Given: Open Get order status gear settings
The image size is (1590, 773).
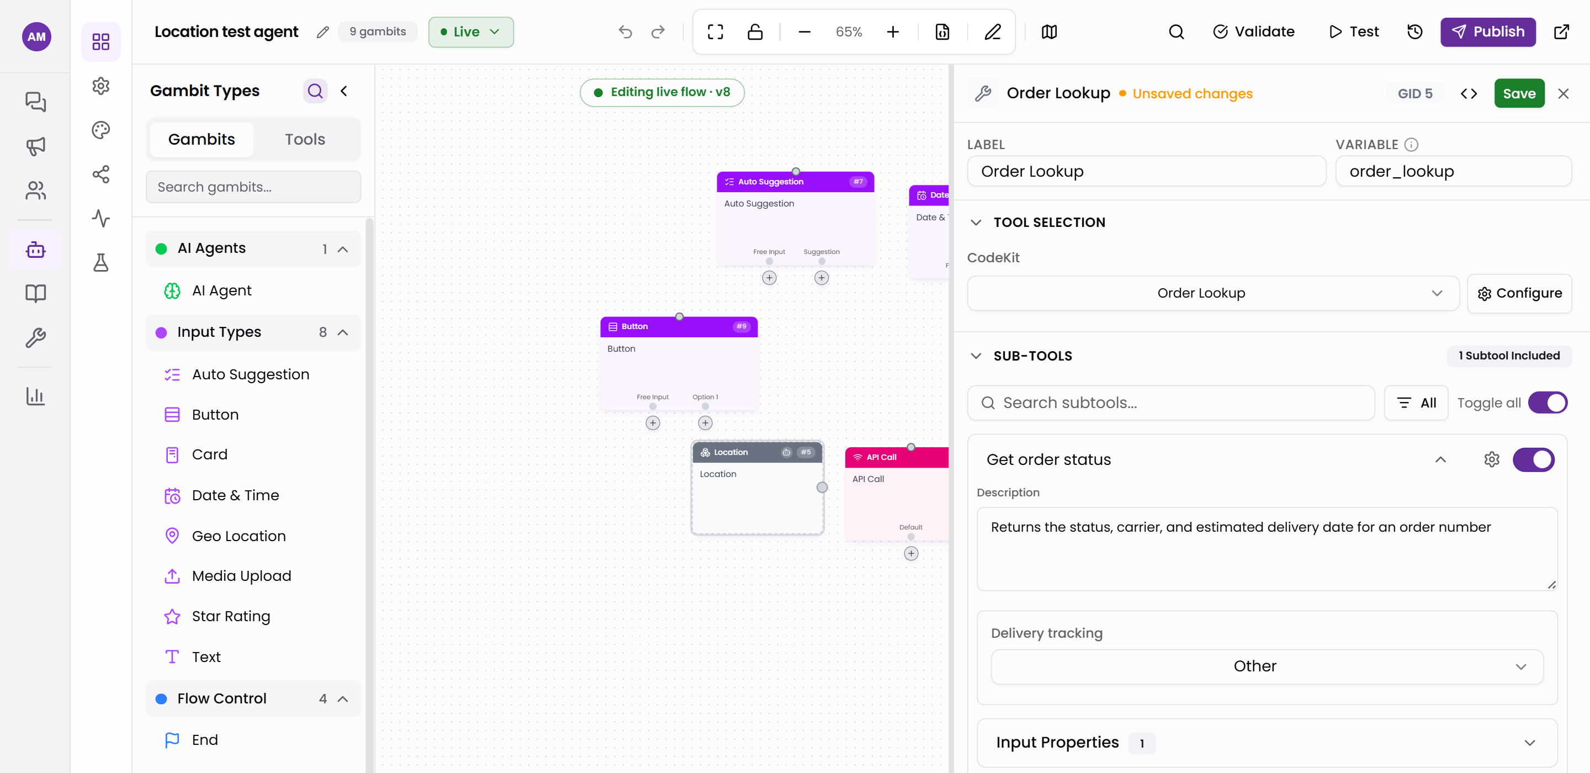Looking at the screenshot, I should [x=1492, y=459].
